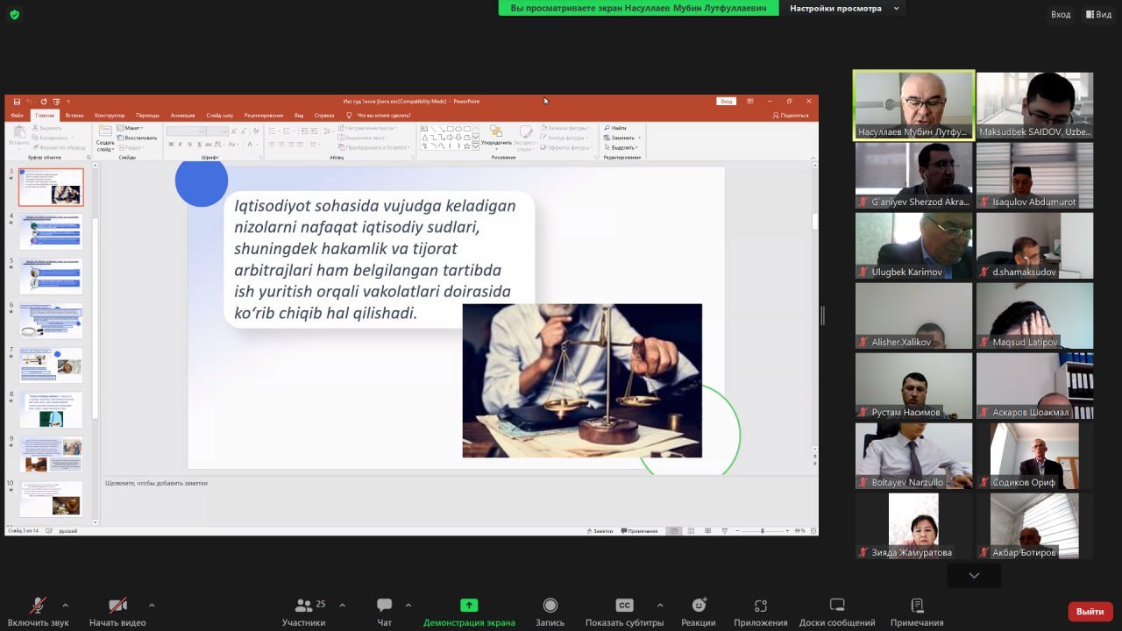This screenshot has height=631, width=1122.
Task: Expand audio options arrow beside microphone
Action: click(x=65, y=605)
